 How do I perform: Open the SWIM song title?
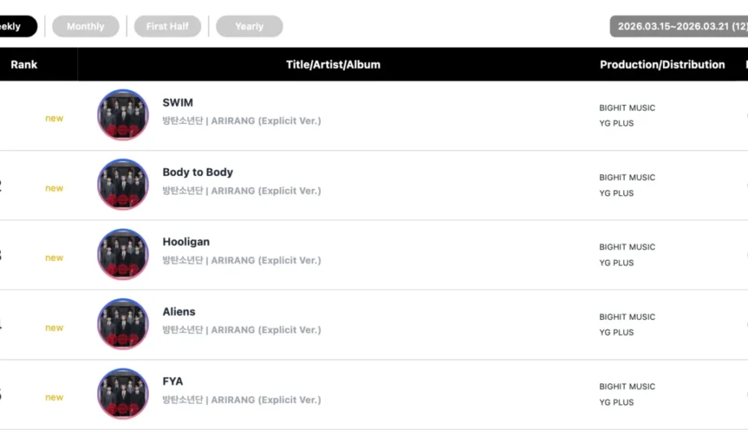(x=178, y=103)
